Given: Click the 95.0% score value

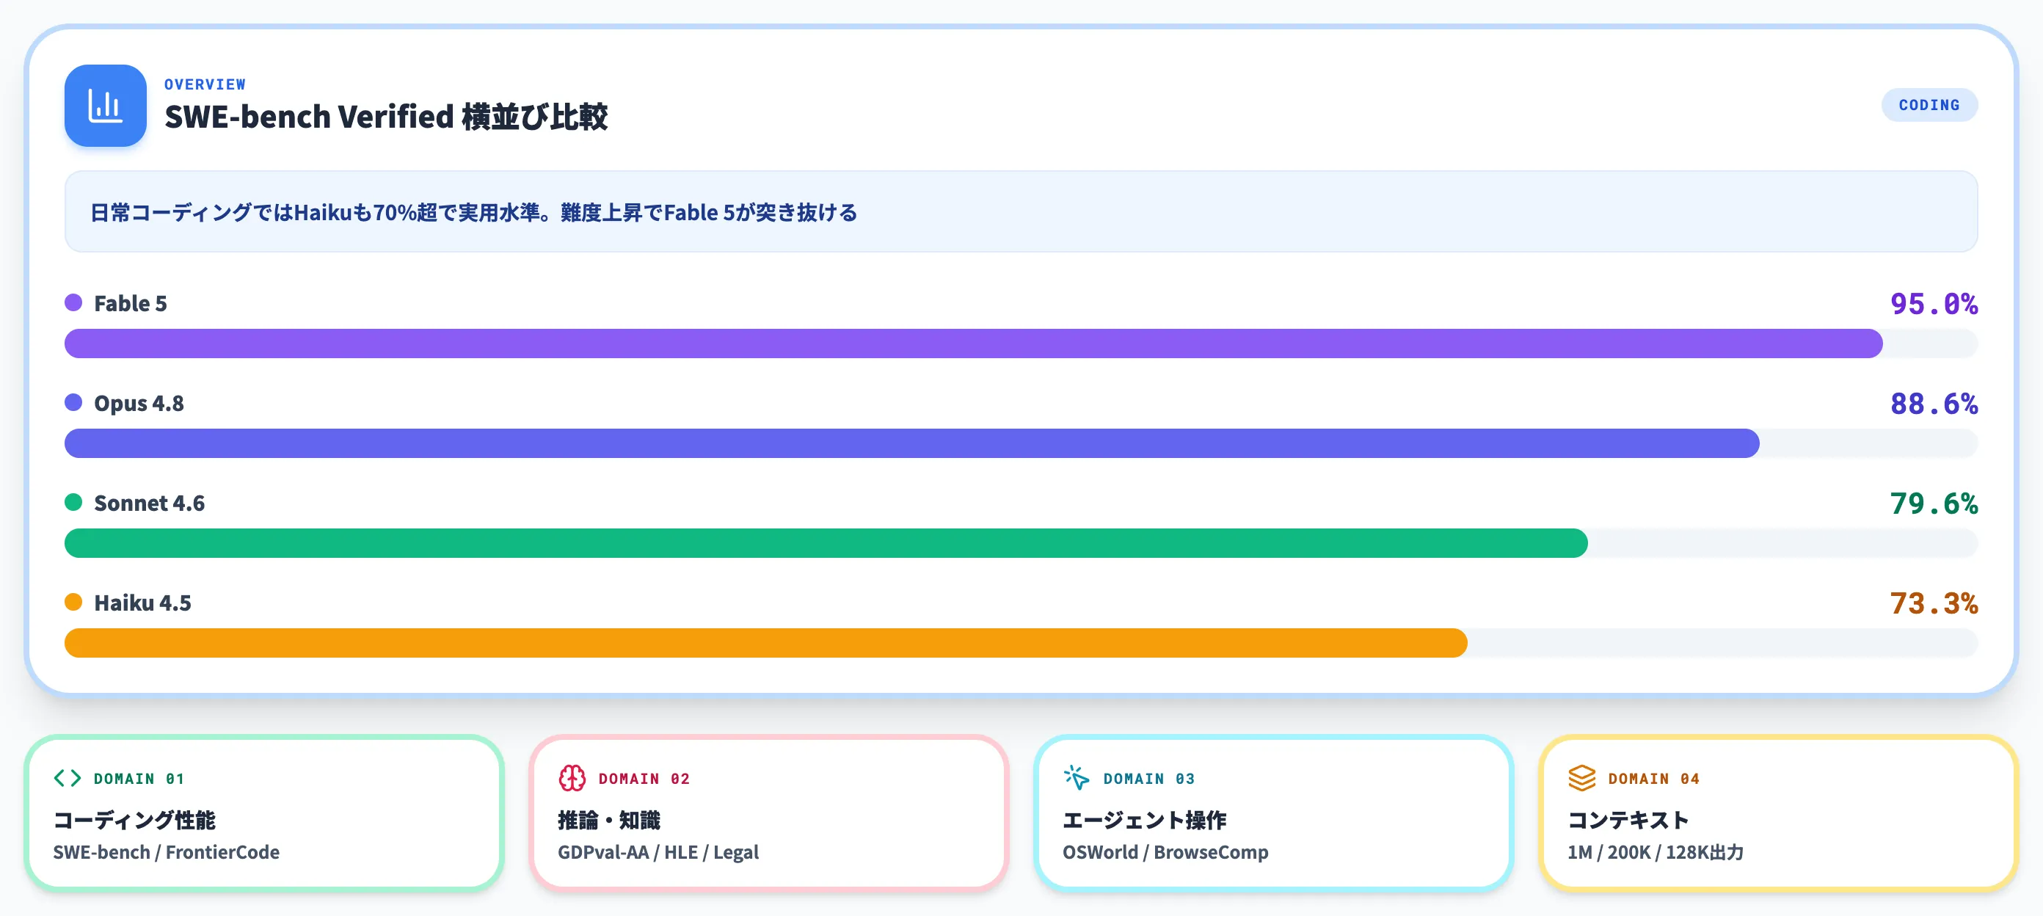Looking at the screenshot, I should tap(1934, 304).
